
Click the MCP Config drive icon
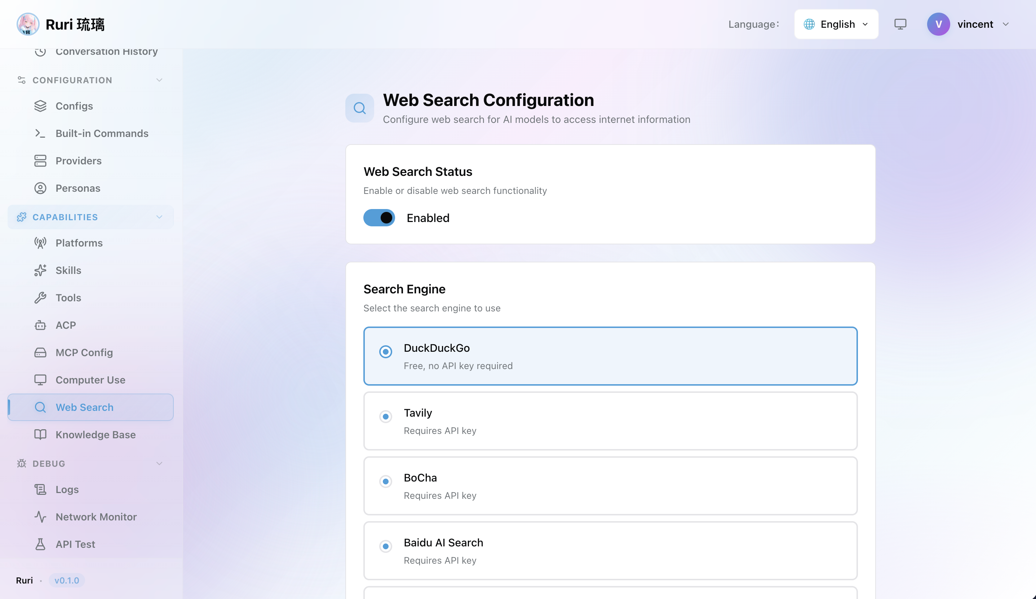[x=40, y=353]
